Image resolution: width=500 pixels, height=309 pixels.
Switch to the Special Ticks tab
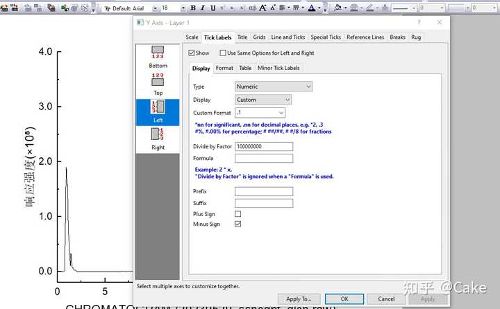326,37
